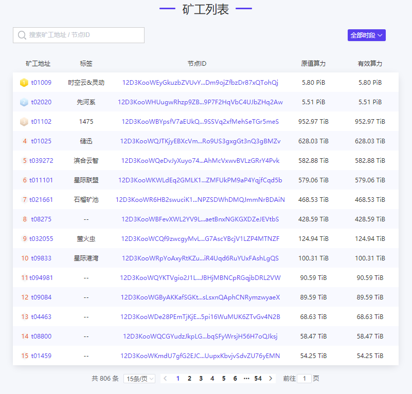Screen dimensions: 412x394
Task: Open miner address t09833
Action: (41, 258)
